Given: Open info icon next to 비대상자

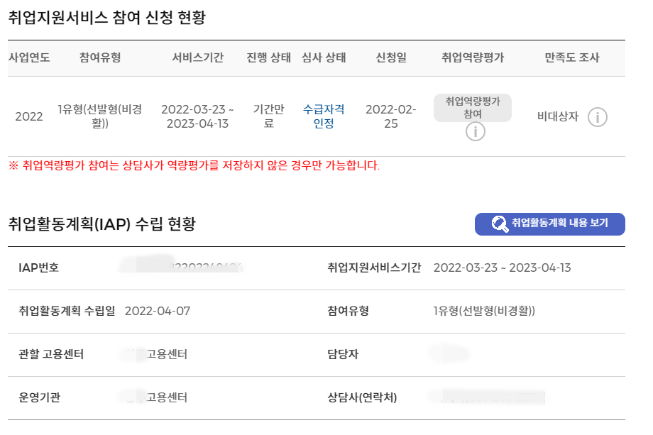Looking at the screenshot, I should pos(597,117).
